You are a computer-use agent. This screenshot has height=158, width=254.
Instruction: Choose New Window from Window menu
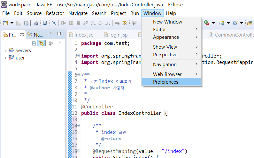tap(171, 22)
